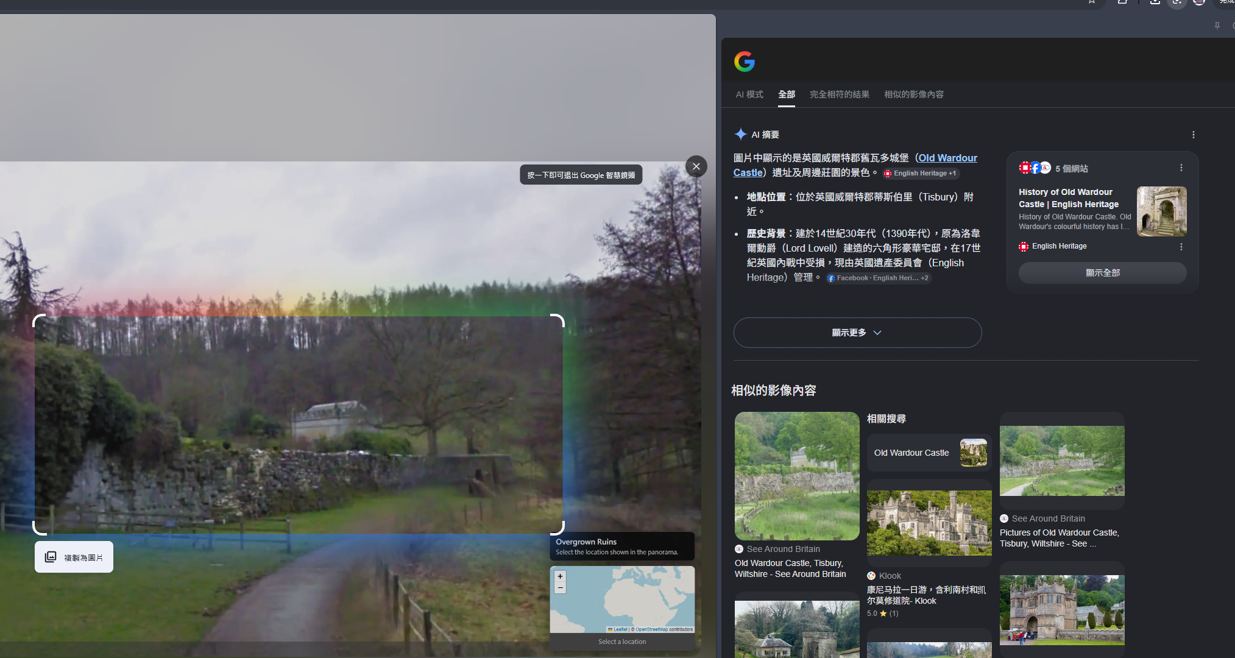Image resolution: width=1235 pixels, height=658 pixels.
Task: Open 'Old Wardour Castle, Tisbury, Wiltshire' result title
Action: point(790,568)
